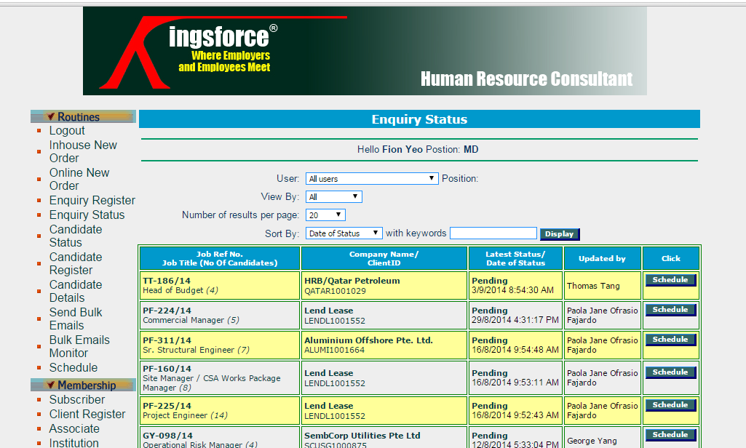Screen dimensions: 746x448
Task: Click client ID ALUMI1001664
Action: click(335, 350)
